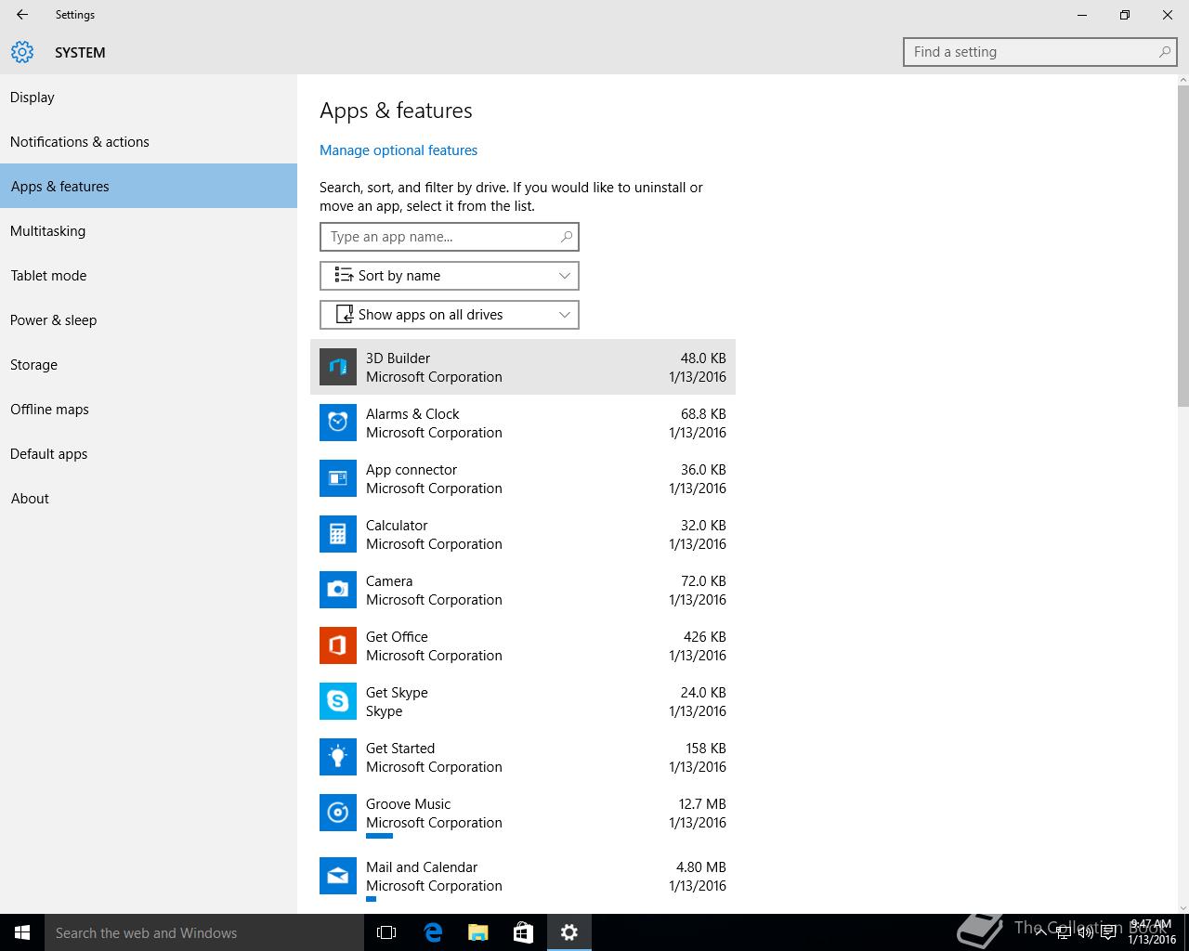This screenshot has width=1189, height=951.
Task: Click the scrollbar down arrow
Action: pos(1182,907)
